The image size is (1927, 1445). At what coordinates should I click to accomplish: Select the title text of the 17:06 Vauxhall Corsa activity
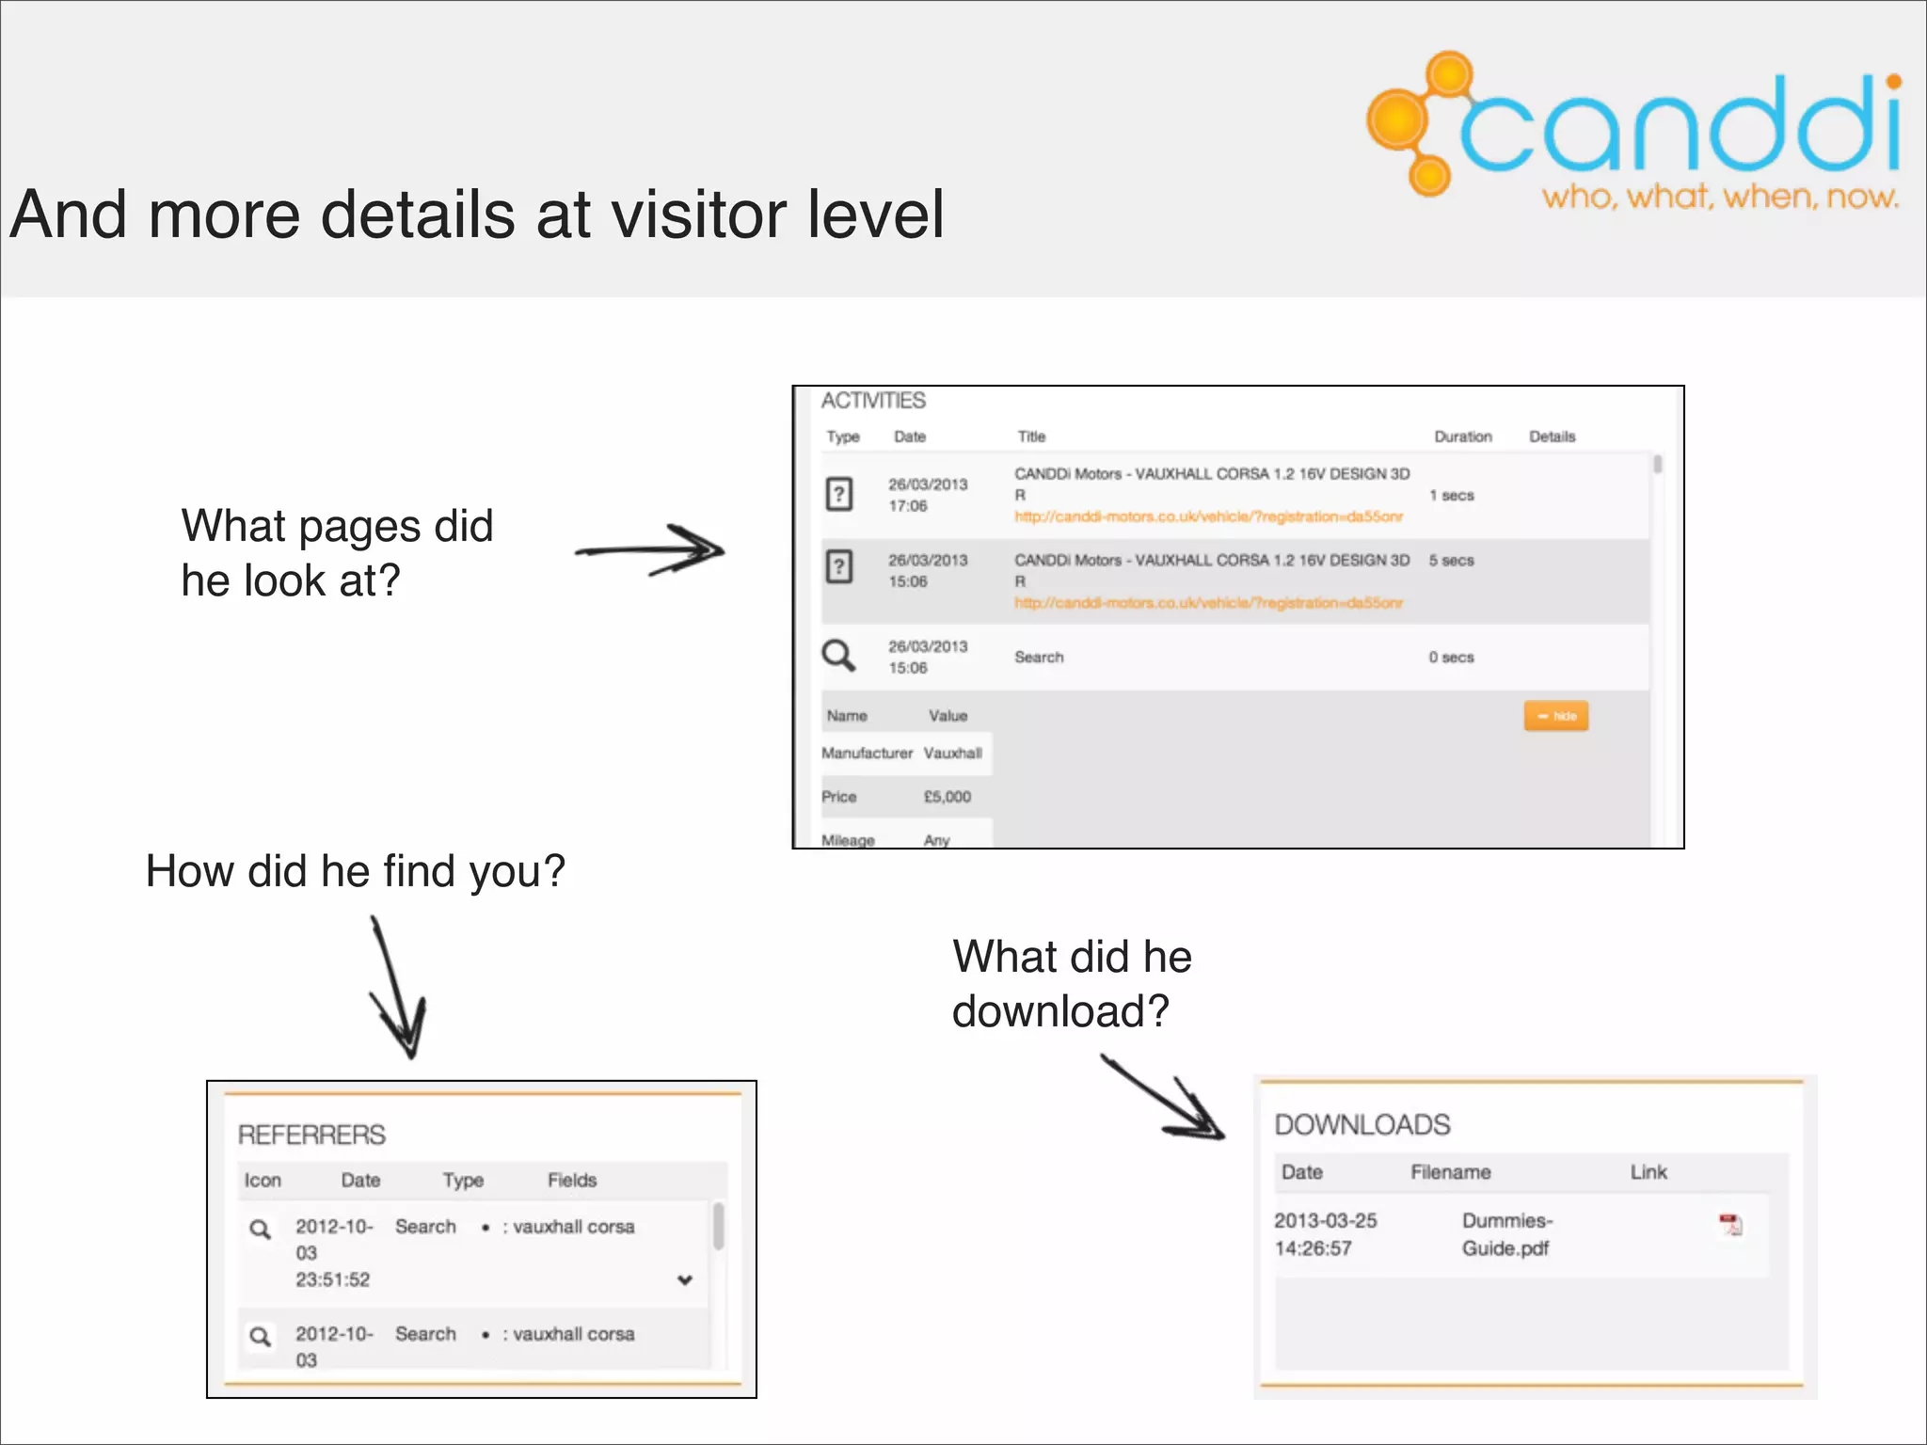click(1212, 484)
